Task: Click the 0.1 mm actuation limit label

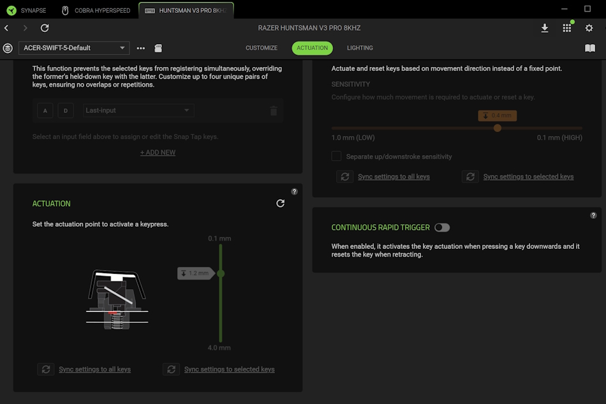Action: click(219, 239)
